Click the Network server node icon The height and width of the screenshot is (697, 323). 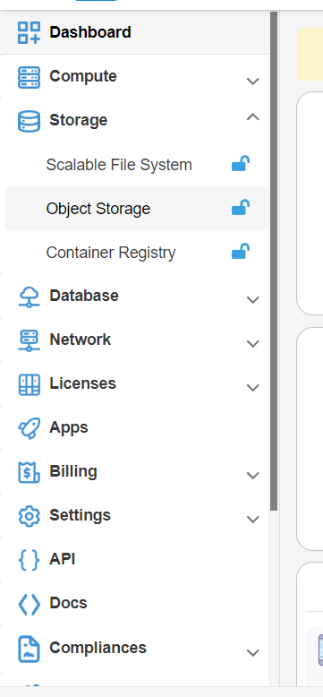(x=29, y=340)
